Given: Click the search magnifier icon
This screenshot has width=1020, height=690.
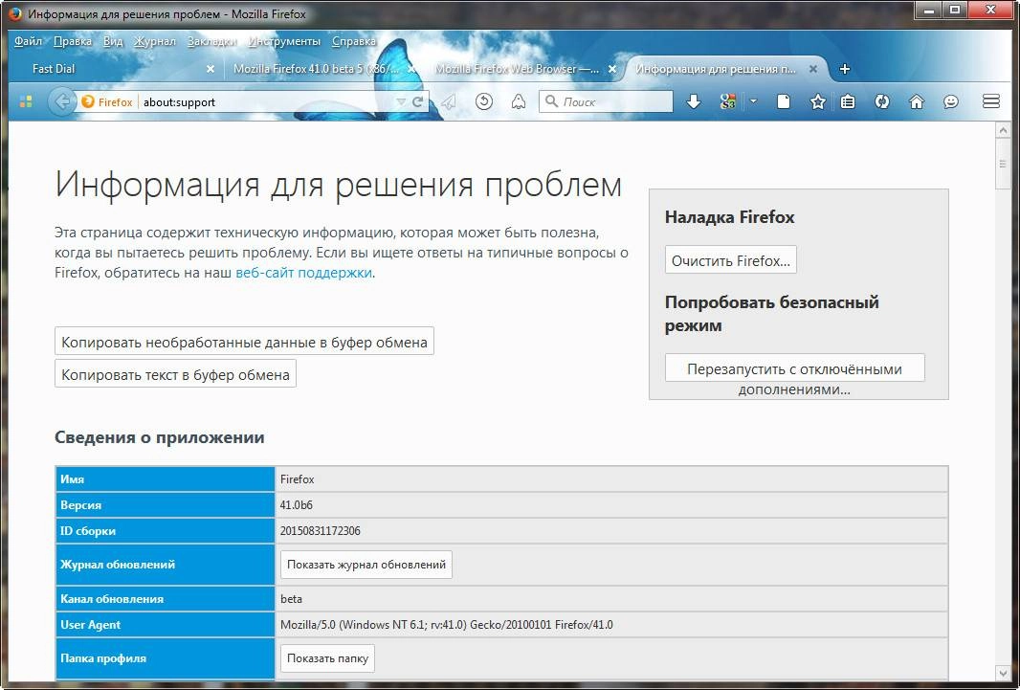Looking at the screenshot, I should click(x=552, y=102).
